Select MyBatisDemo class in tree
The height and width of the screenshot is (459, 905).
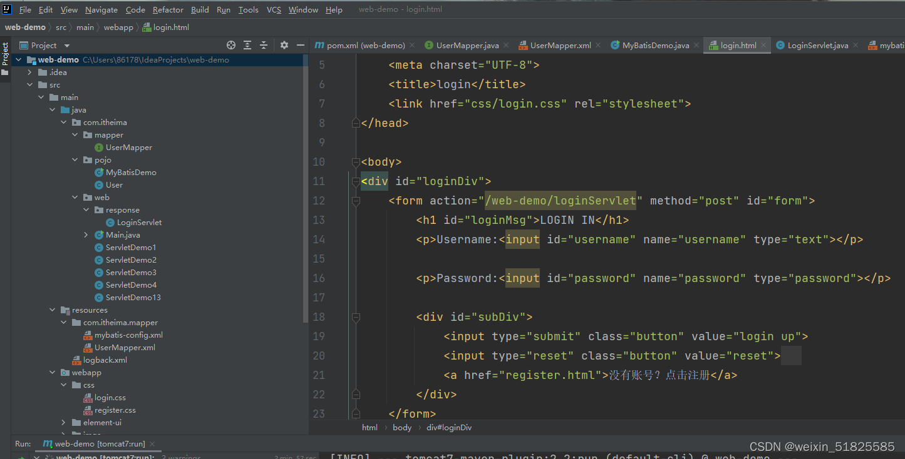[131, 173]
